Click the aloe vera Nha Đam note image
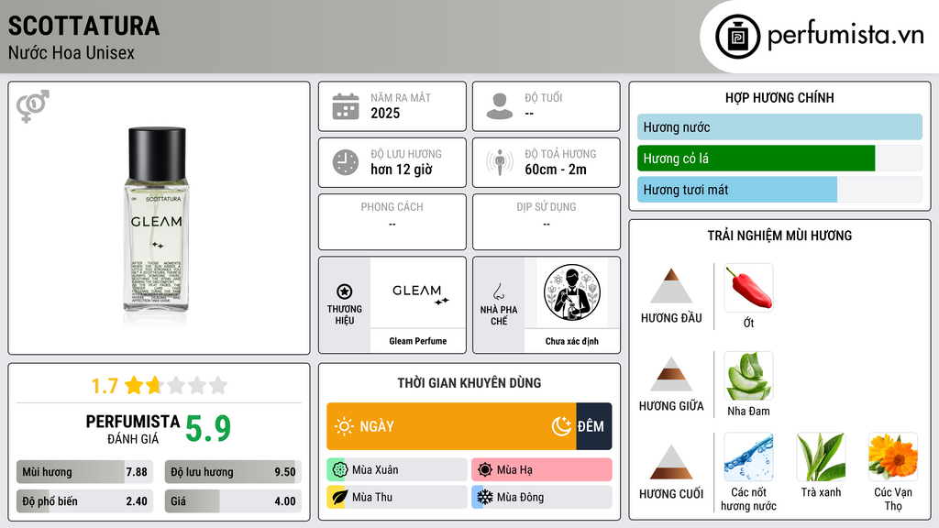Viewport: 939px width, 528px height. (x=748, y=376)
